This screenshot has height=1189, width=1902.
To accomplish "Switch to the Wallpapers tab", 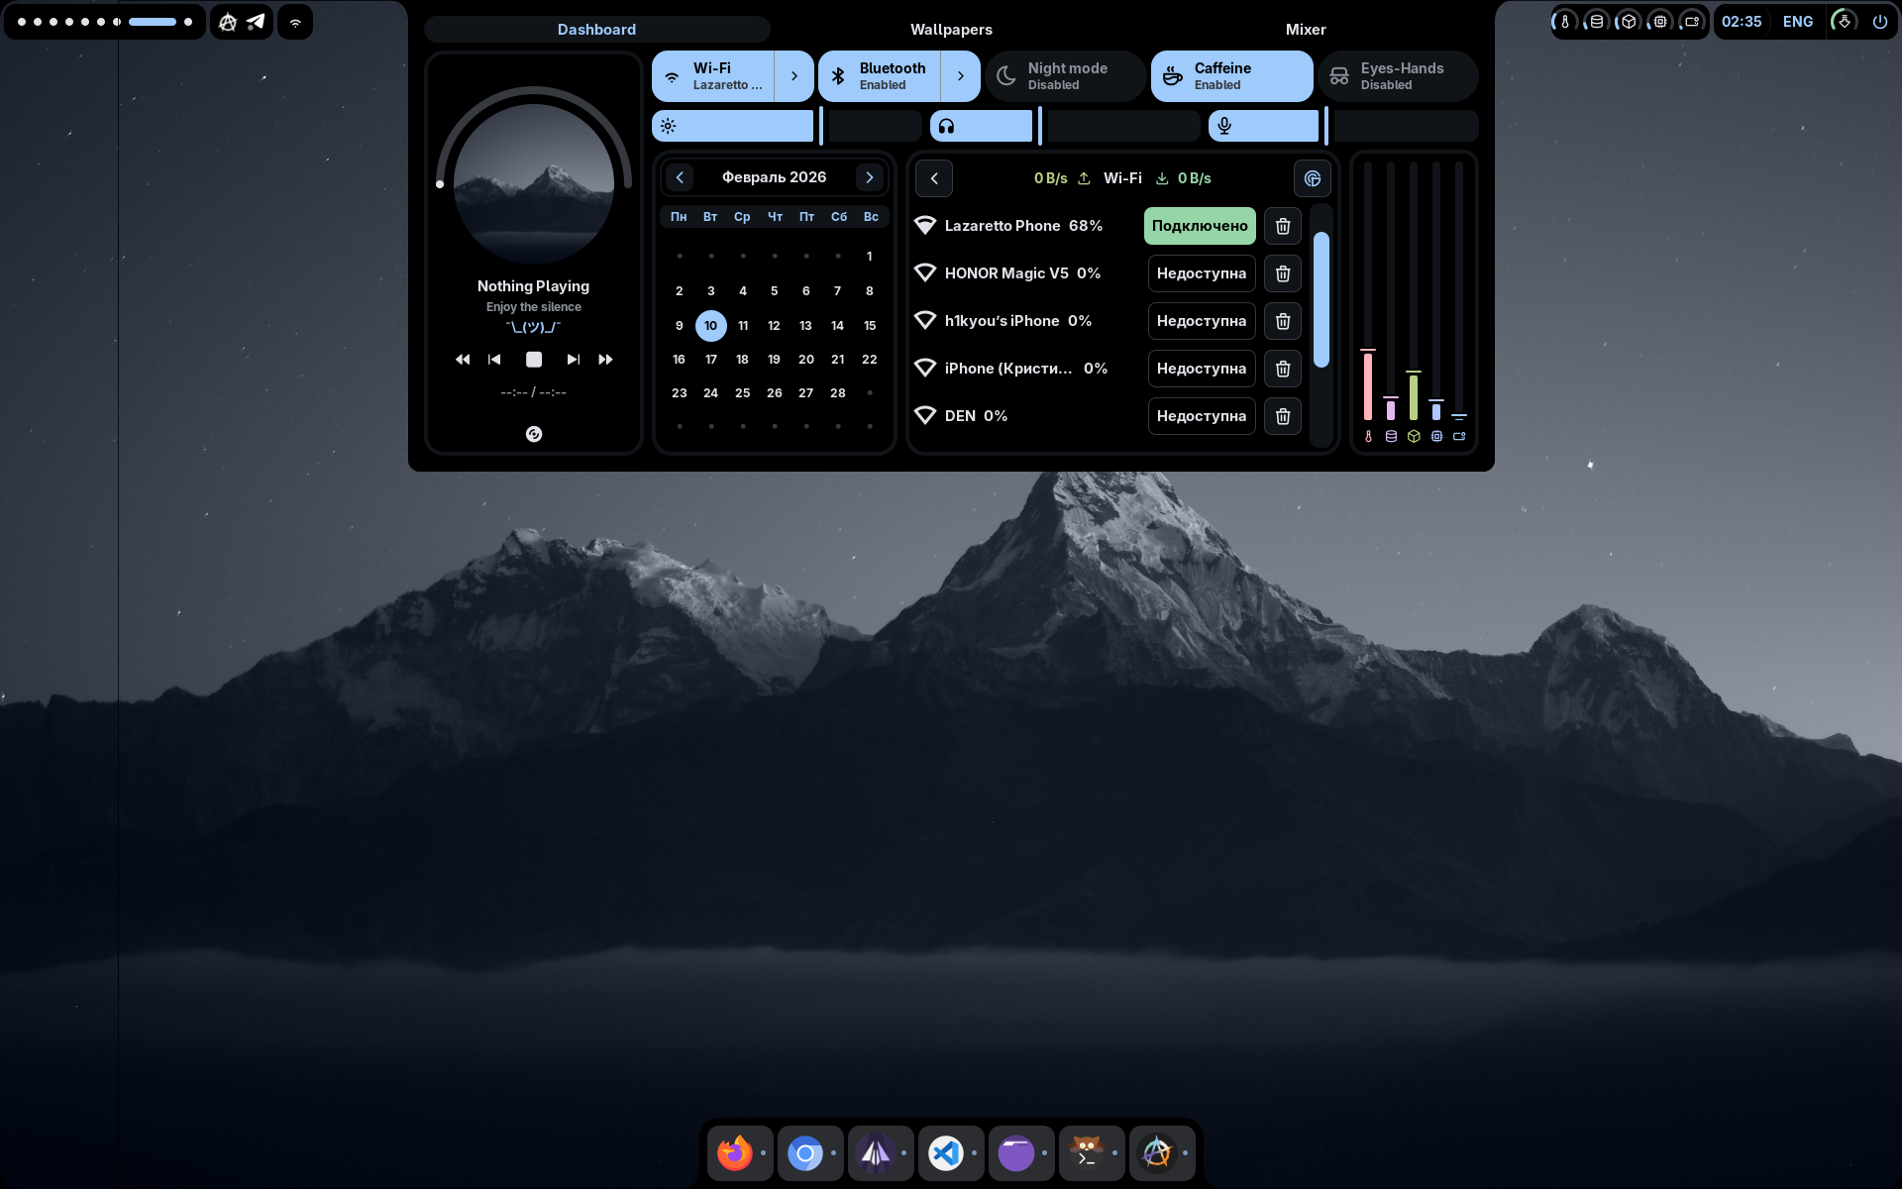I will pyautogui.click(x=951, y=30).
